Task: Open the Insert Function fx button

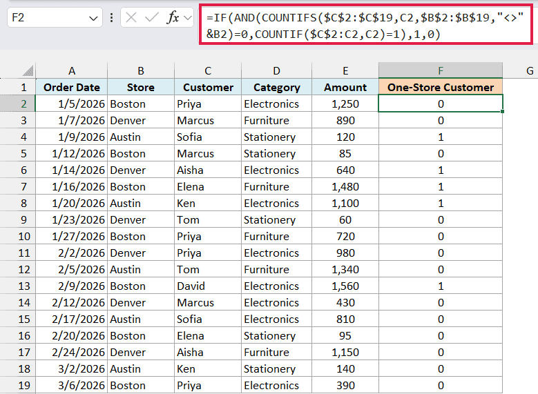Action: pyautogui.click(x=173, y=17)
